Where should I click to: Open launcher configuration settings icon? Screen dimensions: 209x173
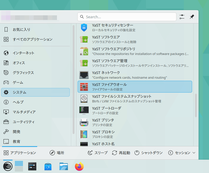(x=182, y=17)
